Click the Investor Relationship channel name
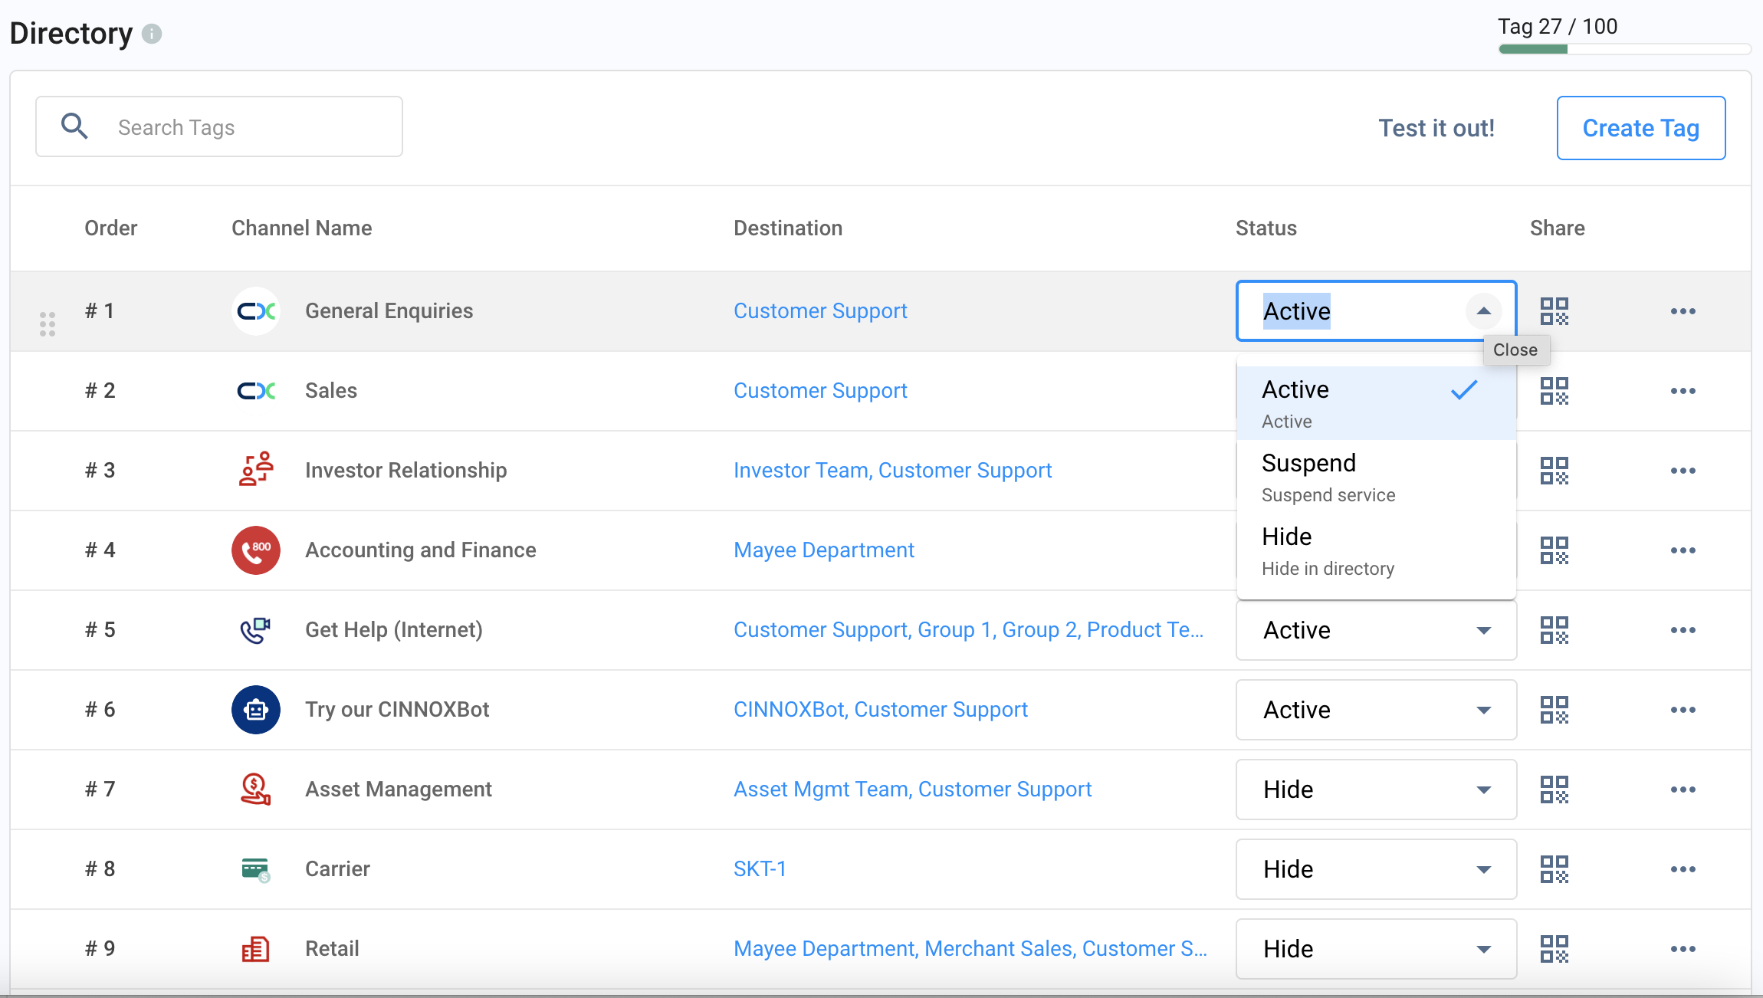This screenshot has width=1763, height=998. click(x=405, y=471)
